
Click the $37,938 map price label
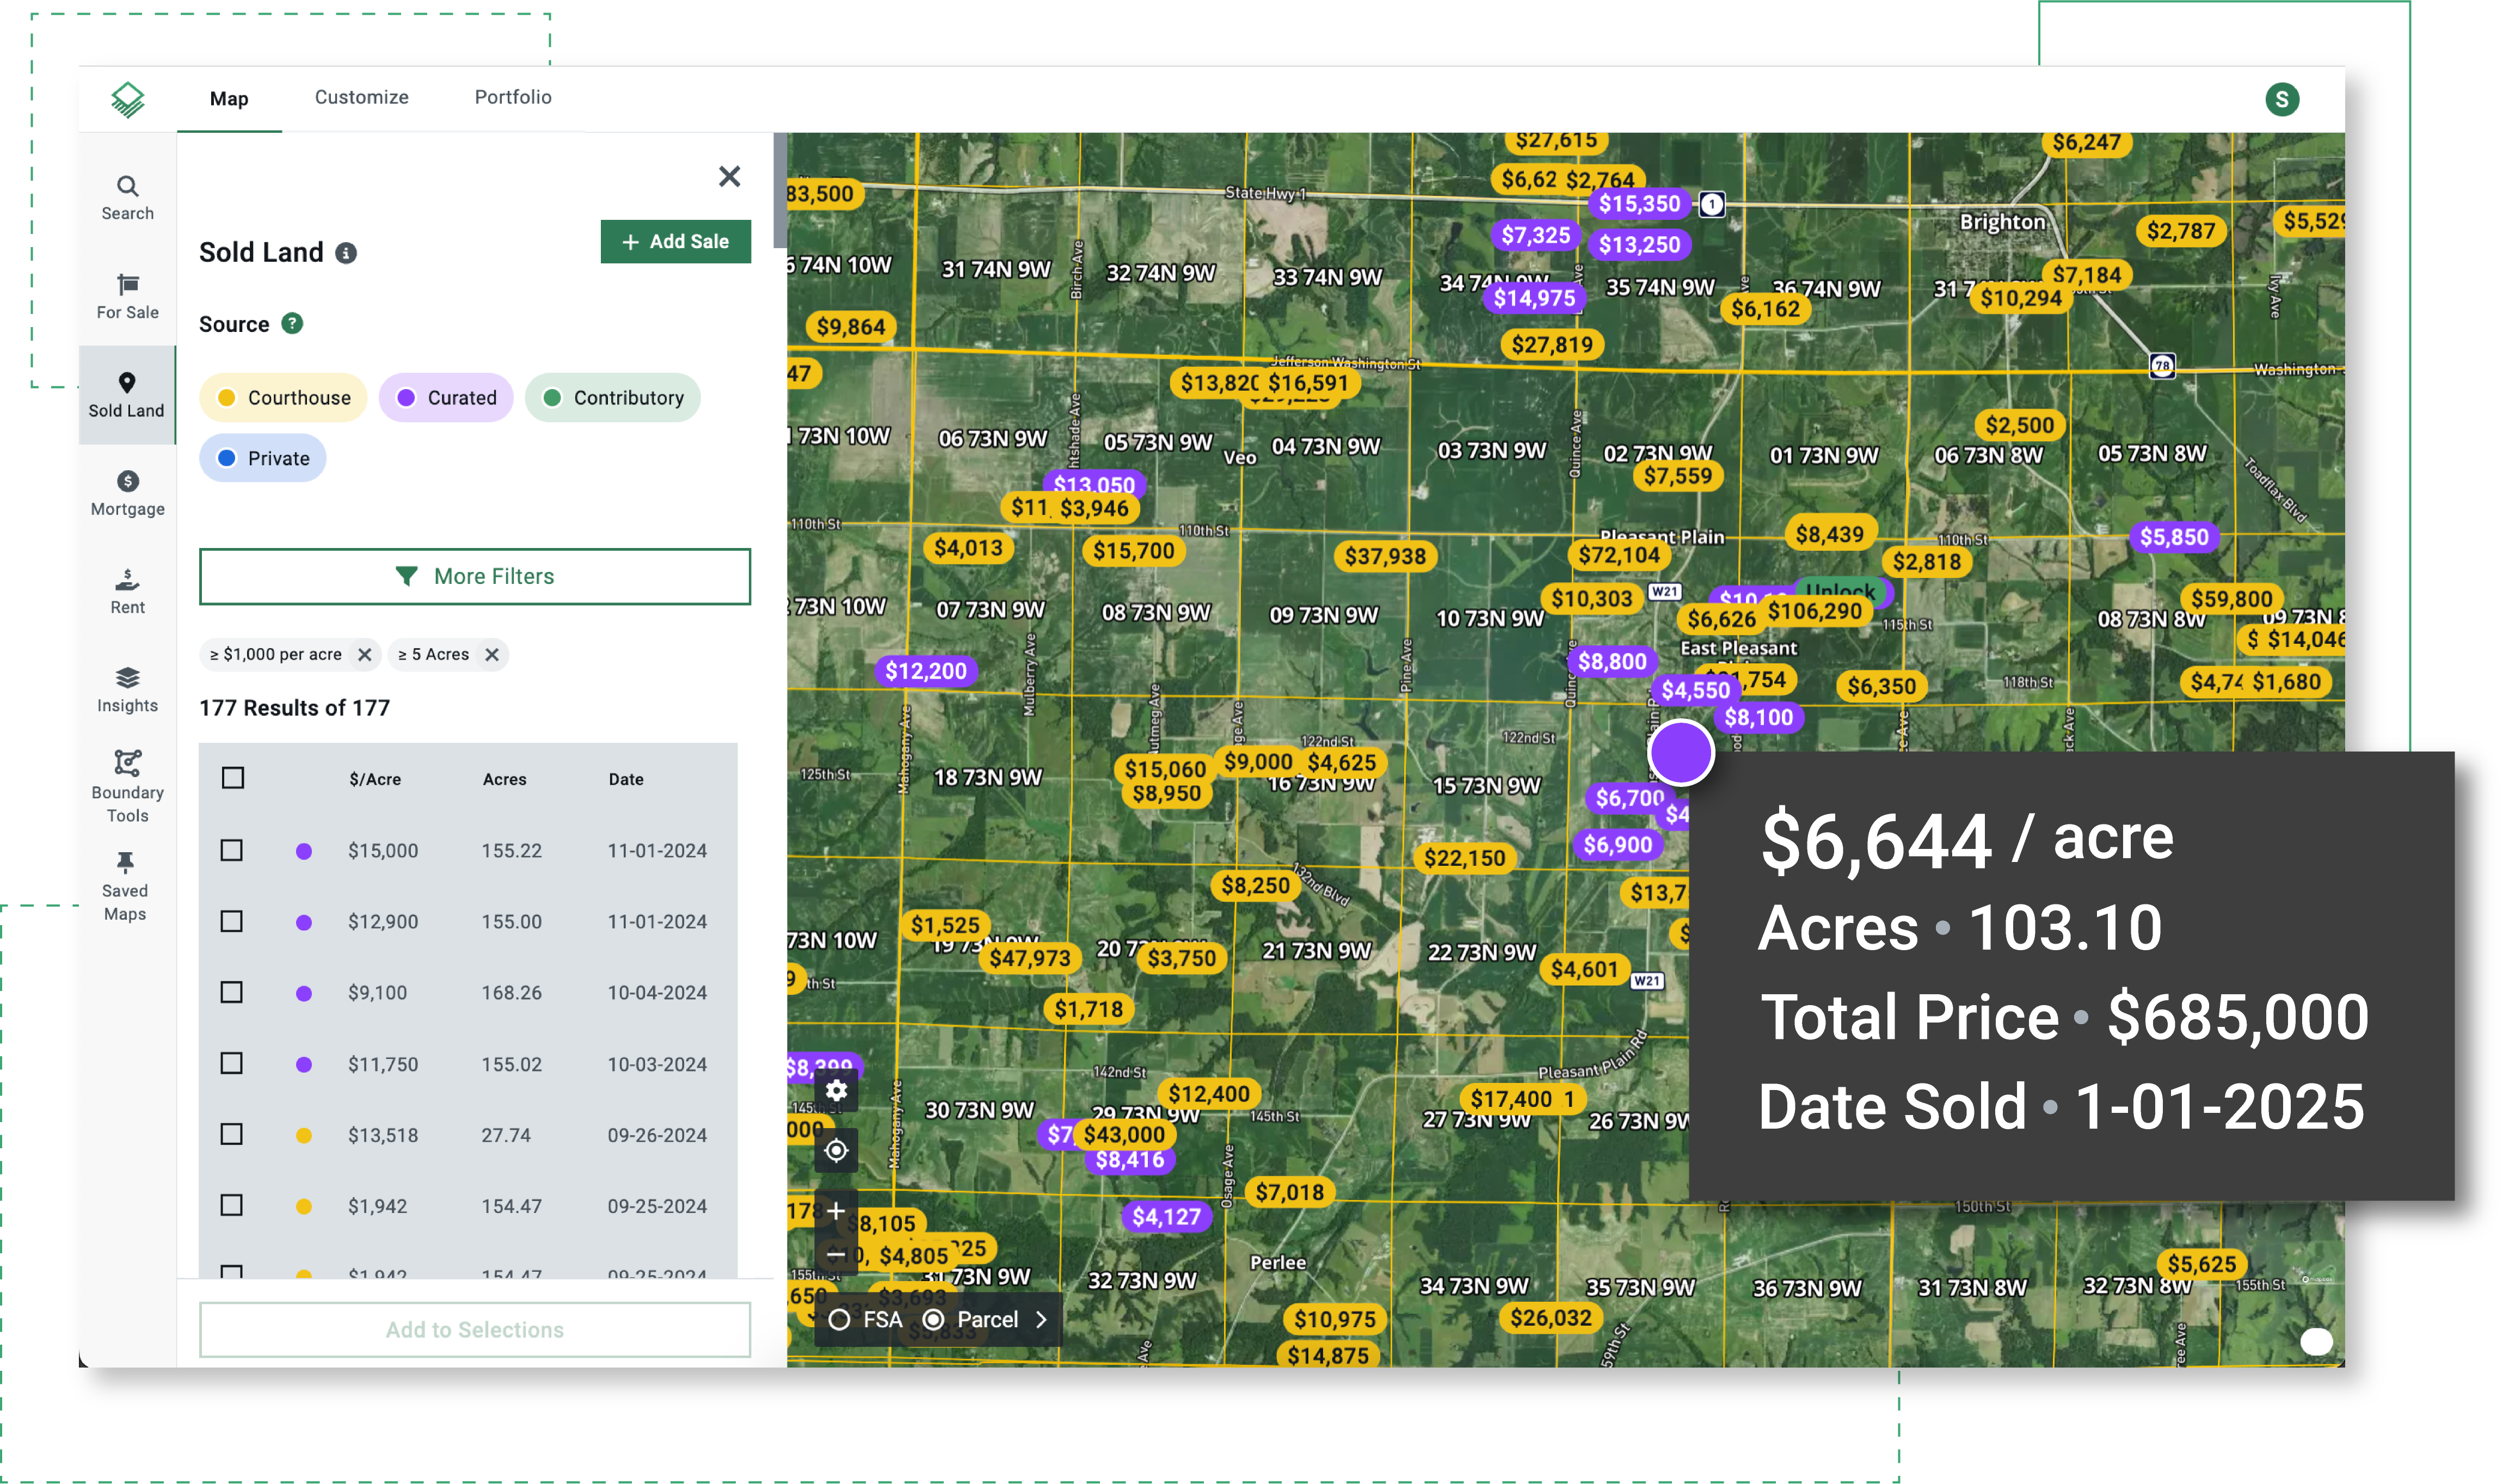tap(1385, 556)
